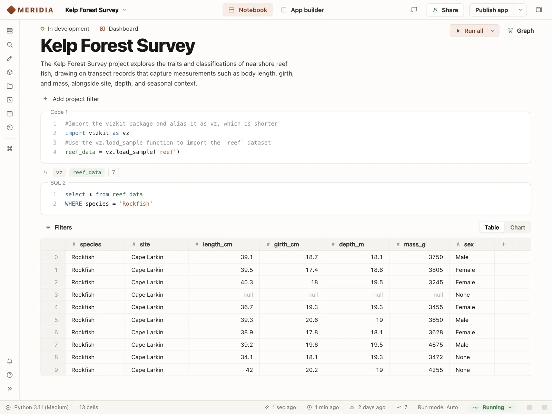Open the Run mode: Auto selector
Screen dimensions: 552x414
click(438, 407)
